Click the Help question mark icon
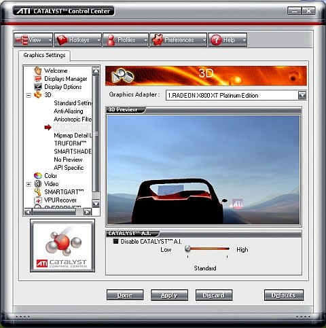Image resolution: width=326 pixels, height=328 pixels. point(216,40)
